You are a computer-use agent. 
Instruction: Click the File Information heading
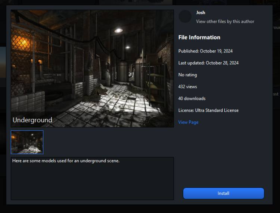(x=199, y=37)
